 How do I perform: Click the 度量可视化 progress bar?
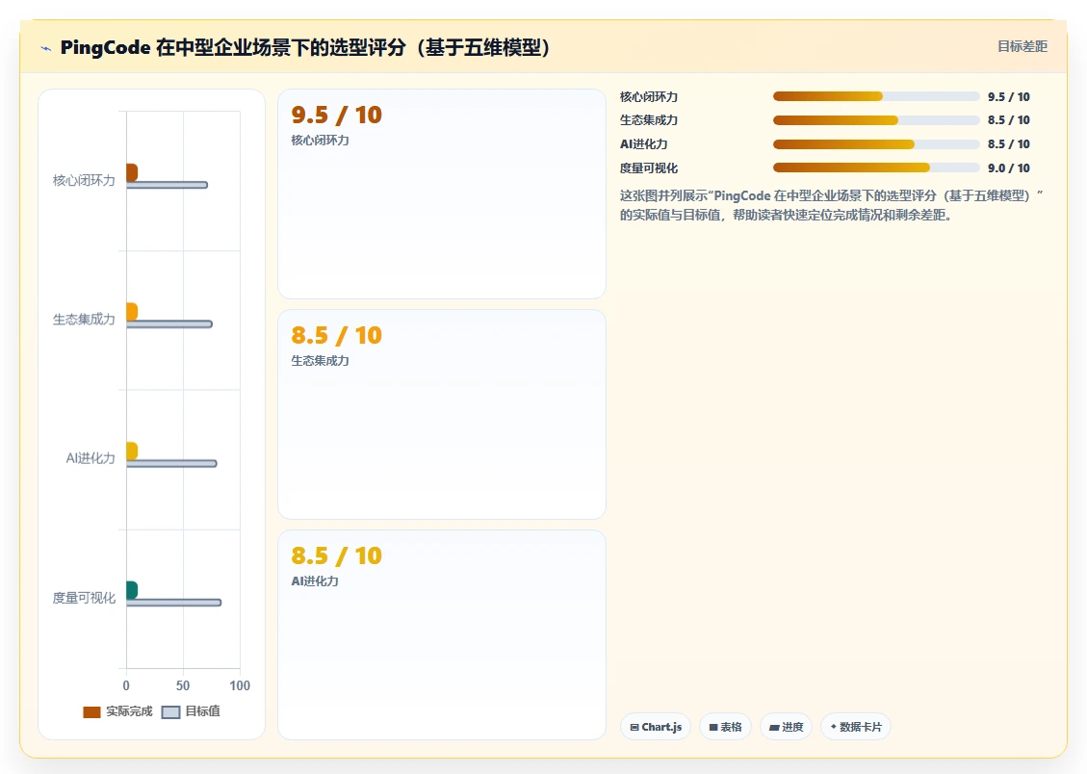click(x=876, y=168)
